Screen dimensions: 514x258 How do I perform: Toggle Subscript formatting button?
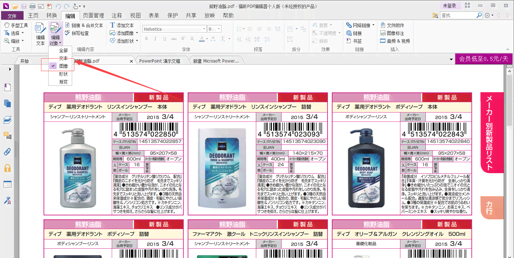click(193, 39)
